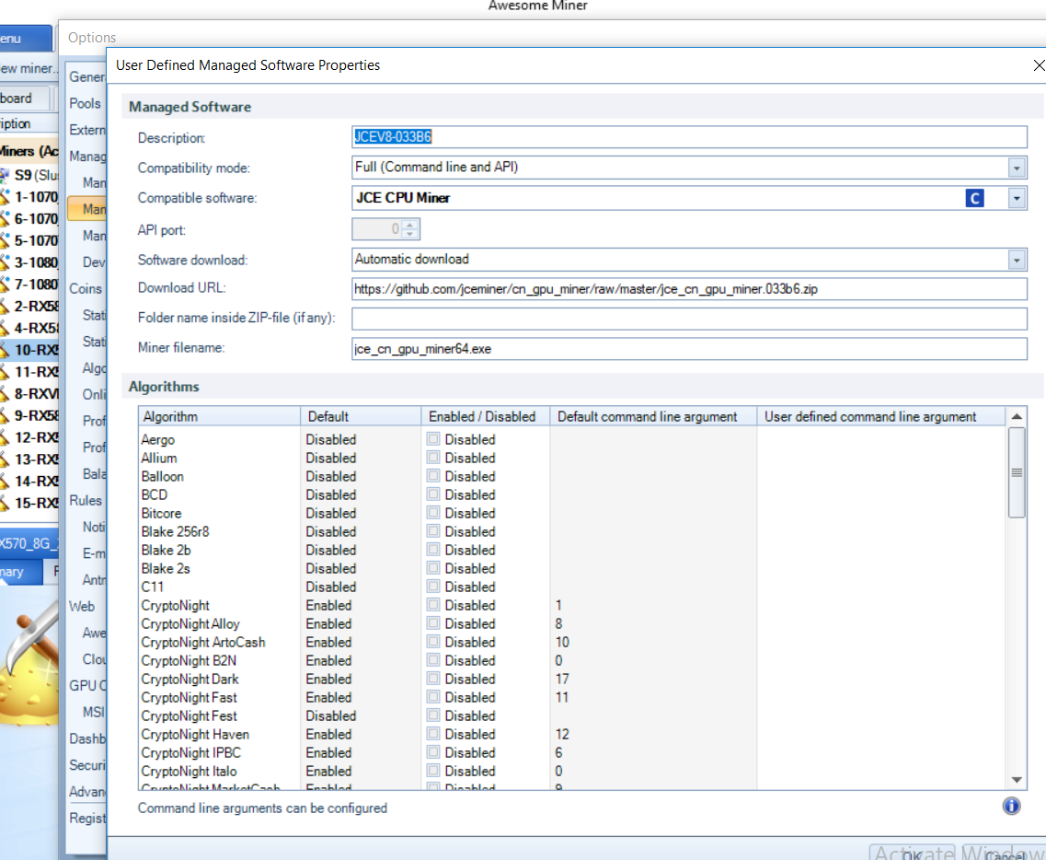1046x860 pixels.
Task: Select Rules in Options sidebar
Action: 86,500
